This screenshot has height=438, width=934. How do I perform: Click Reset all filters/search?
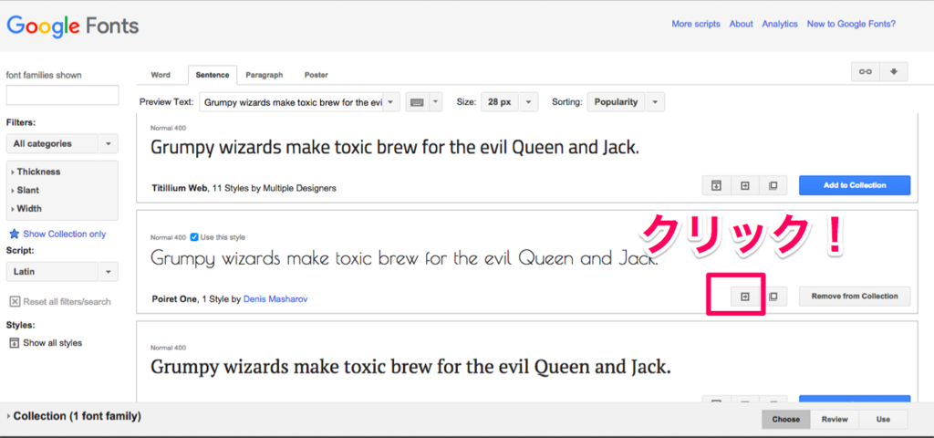pos(67,302)
